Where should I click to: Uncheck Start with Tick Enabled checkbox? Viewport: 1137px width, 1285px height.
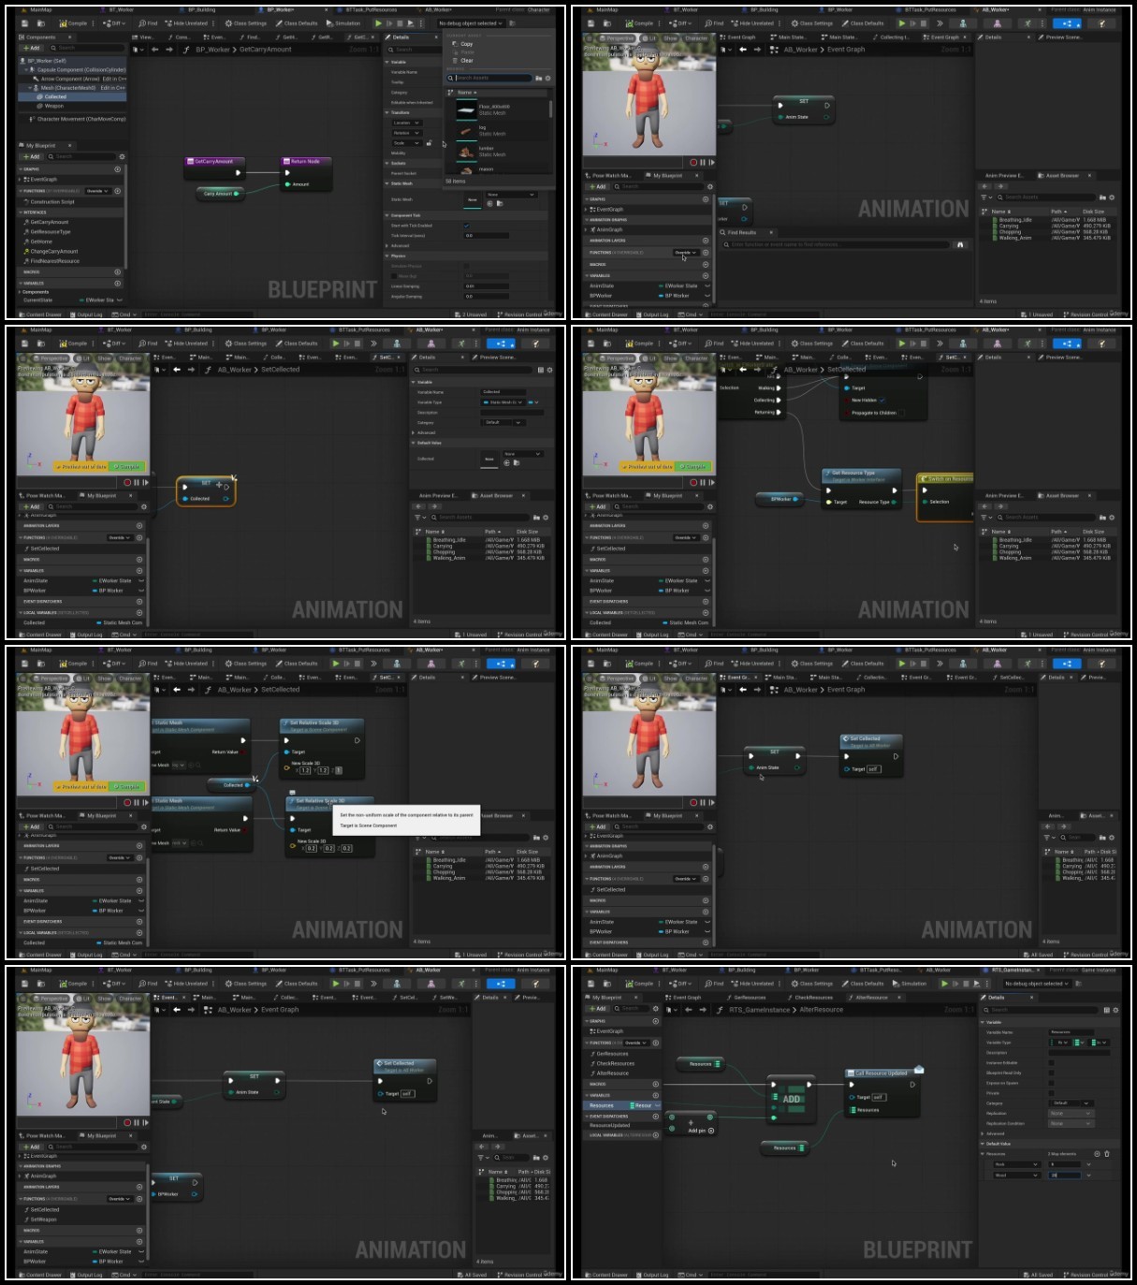(467, 226)
